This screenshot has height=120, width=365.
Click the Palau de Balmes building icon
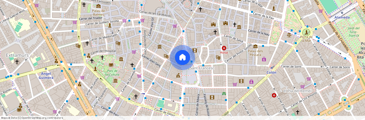click(x=98, y=6)
